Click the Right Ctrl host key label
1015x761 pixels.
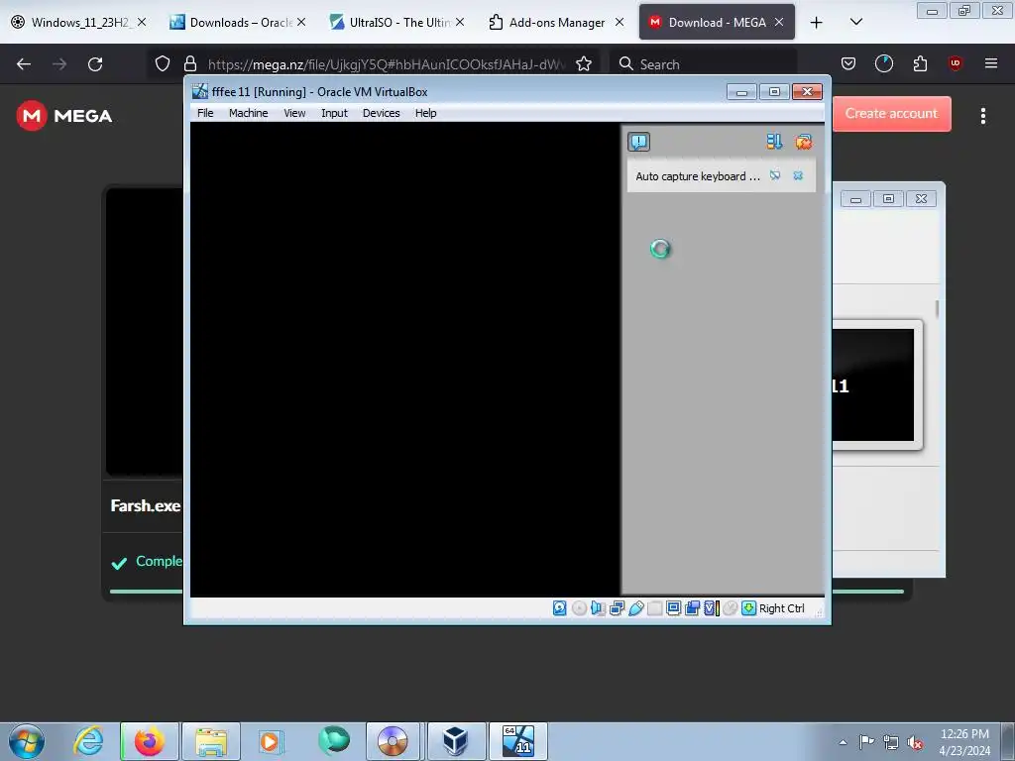(781, 608)
